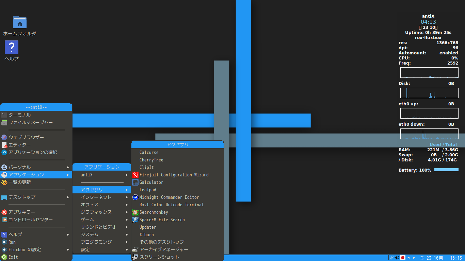Click the next workspace right arrow
Screen dimensions: 465x261
pyautogui.click(x=414, y=258)
